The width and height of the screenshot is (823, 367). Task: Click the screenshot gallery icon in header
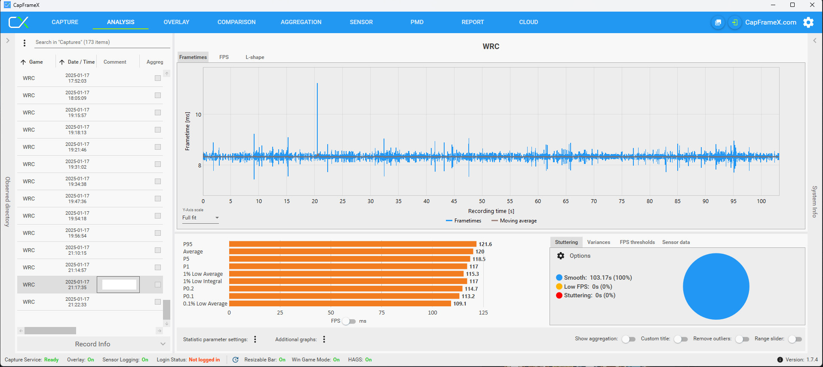coord(718,22)
